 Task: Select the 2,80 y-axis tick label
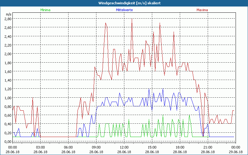click(x=8, y=19)
